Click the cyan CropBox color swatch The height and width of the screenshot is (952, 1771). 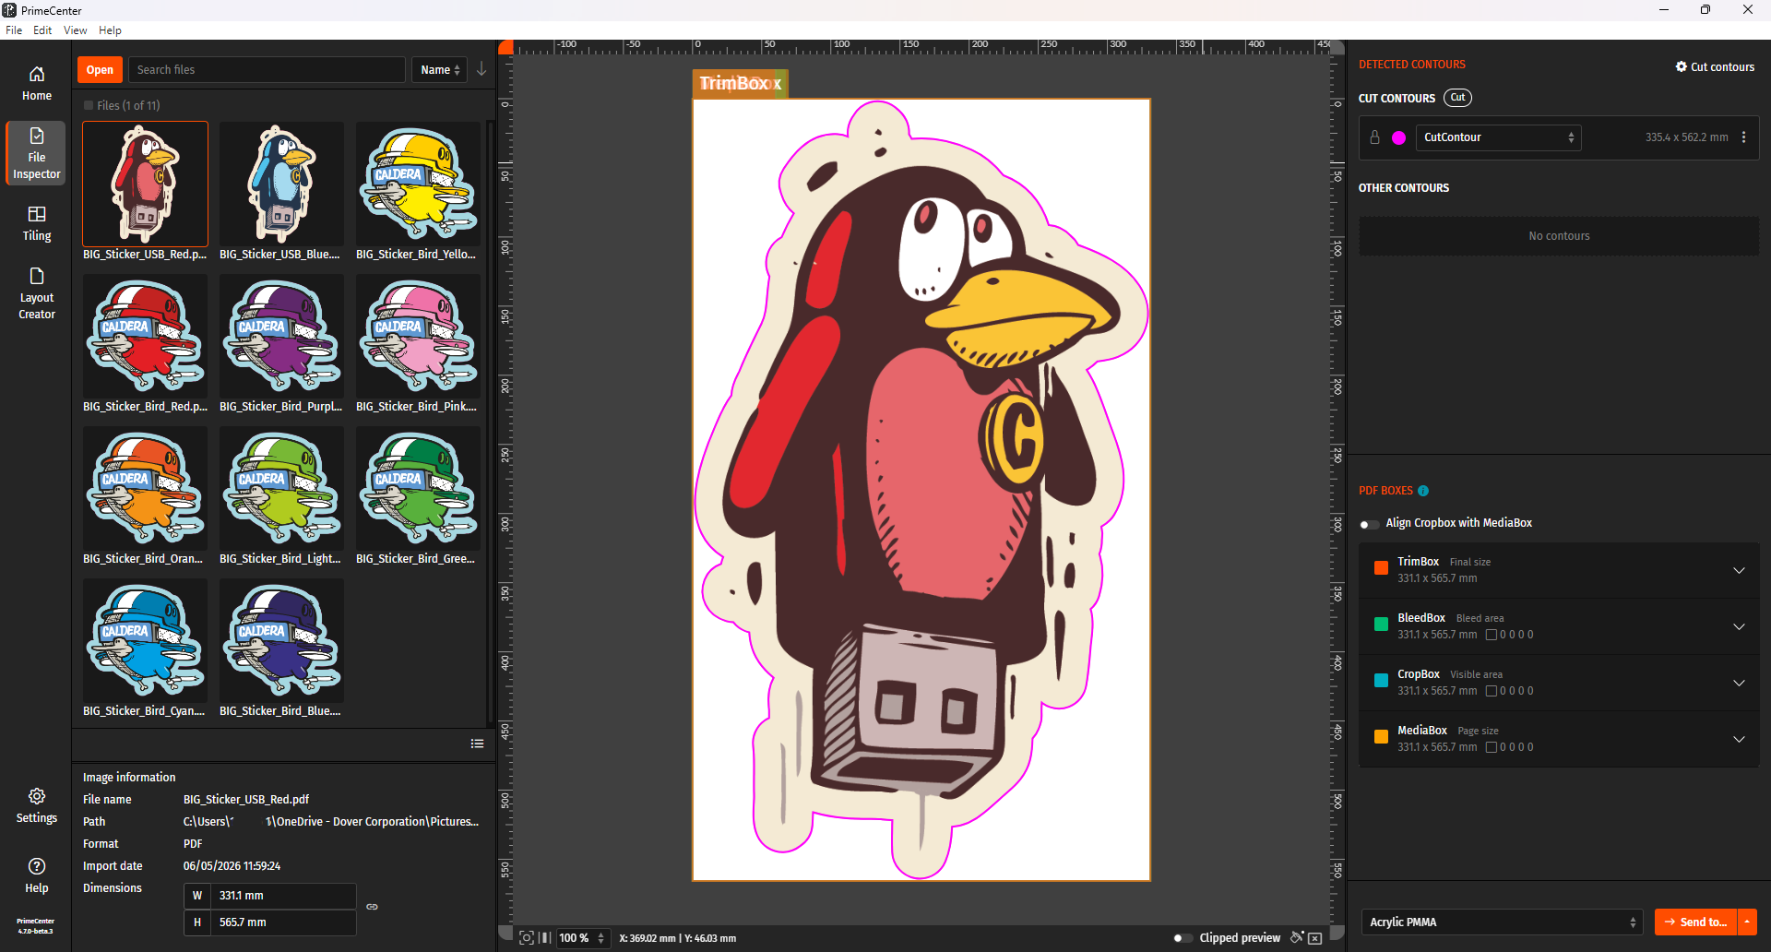[1381, 681]
